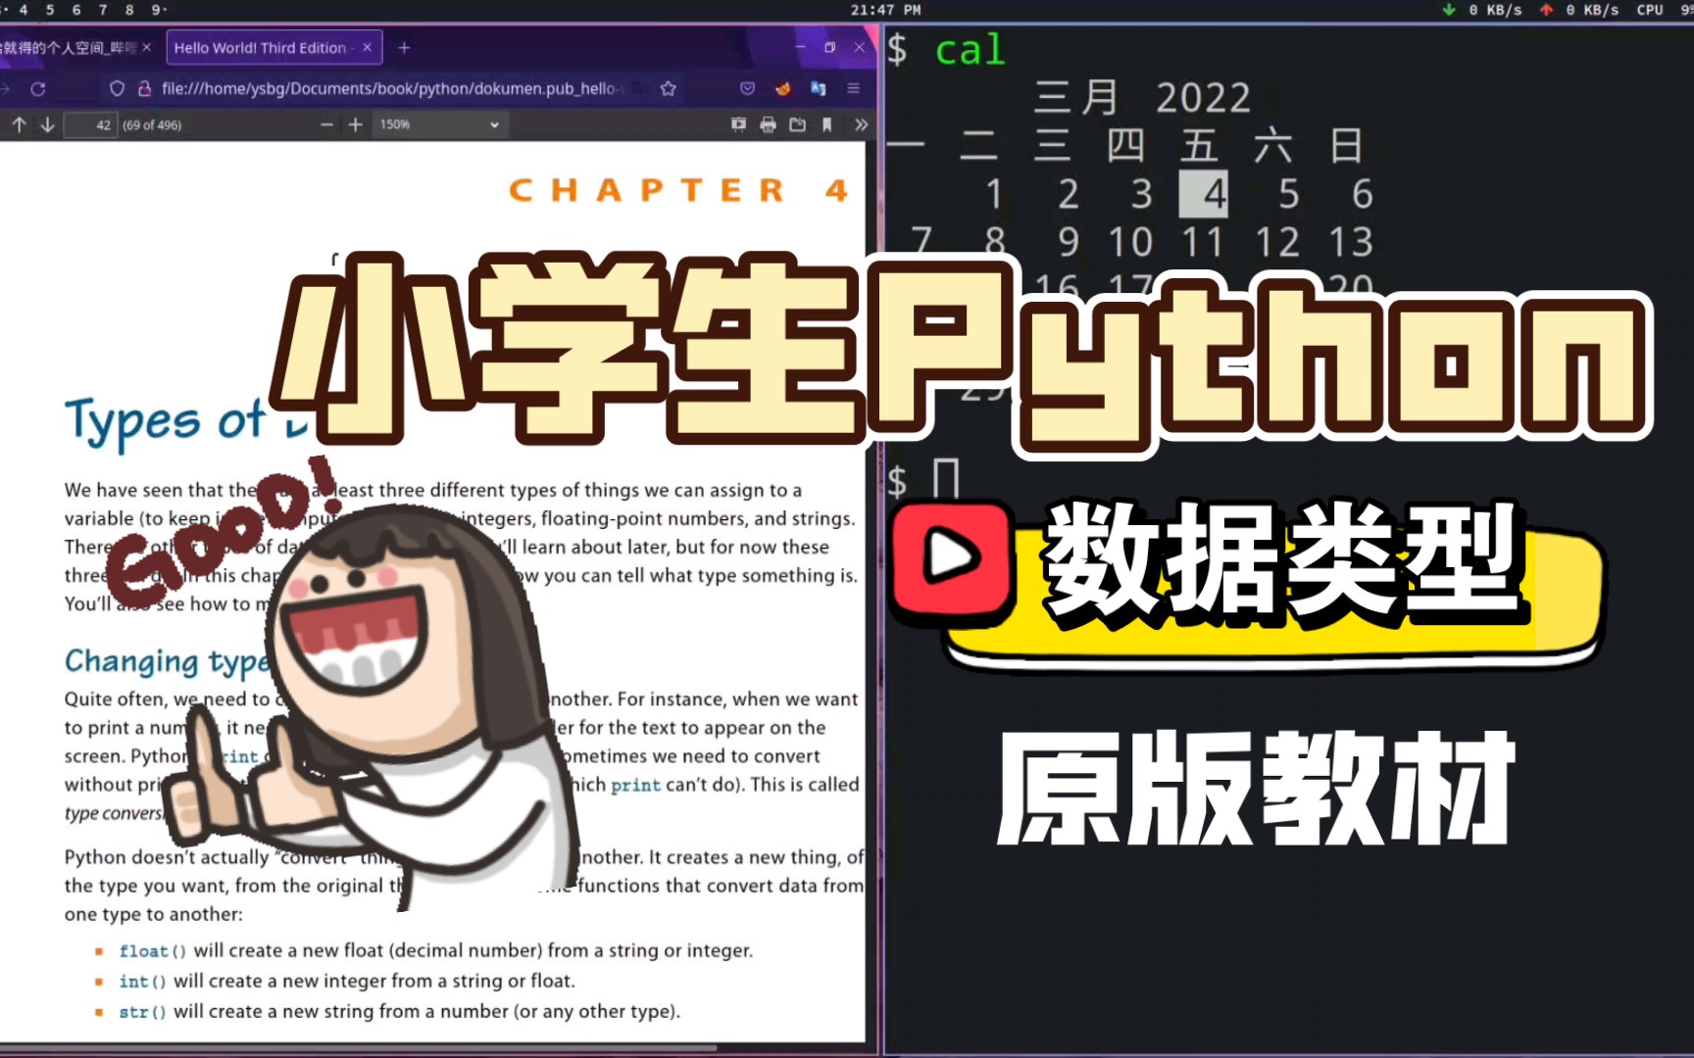Click the padlock connection security toggle
Image resolution: width=1694 pixels, height=1058 pixels.
[x=143, y=88]
